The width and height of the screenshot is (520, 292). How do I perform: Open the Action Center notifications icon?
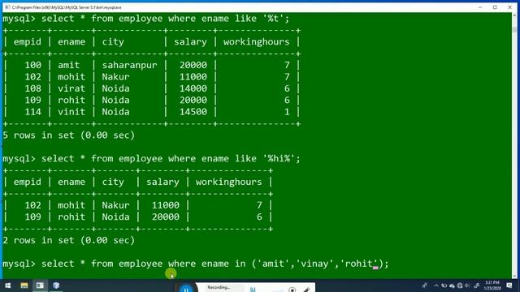coord(509,286)
